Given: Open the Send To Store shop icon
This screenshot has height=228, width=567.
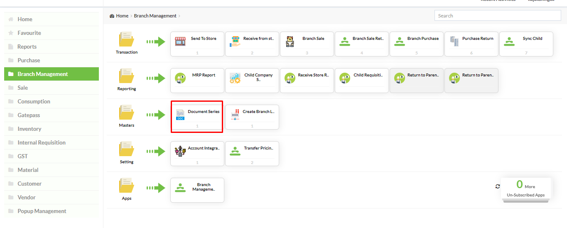Looking at the screenshot, I should pyautogui.click(x=180, y=41).
